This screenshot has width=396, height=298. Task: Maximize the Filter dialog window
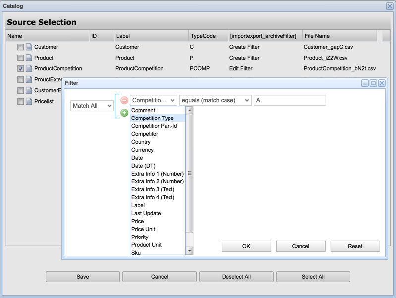pos(373,83)
